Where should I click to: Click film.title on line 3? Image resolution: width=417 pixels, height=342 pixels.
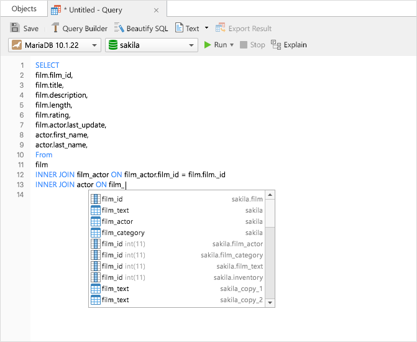(x=50, y=85)
